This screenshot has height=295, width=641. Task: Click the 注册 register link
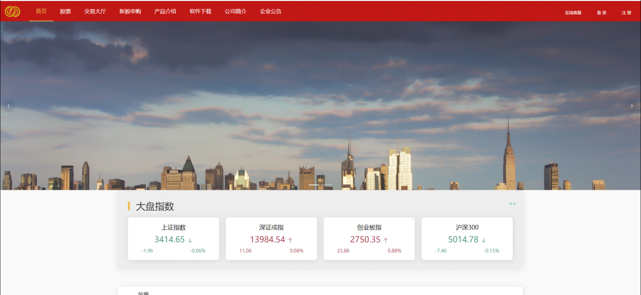626,12
